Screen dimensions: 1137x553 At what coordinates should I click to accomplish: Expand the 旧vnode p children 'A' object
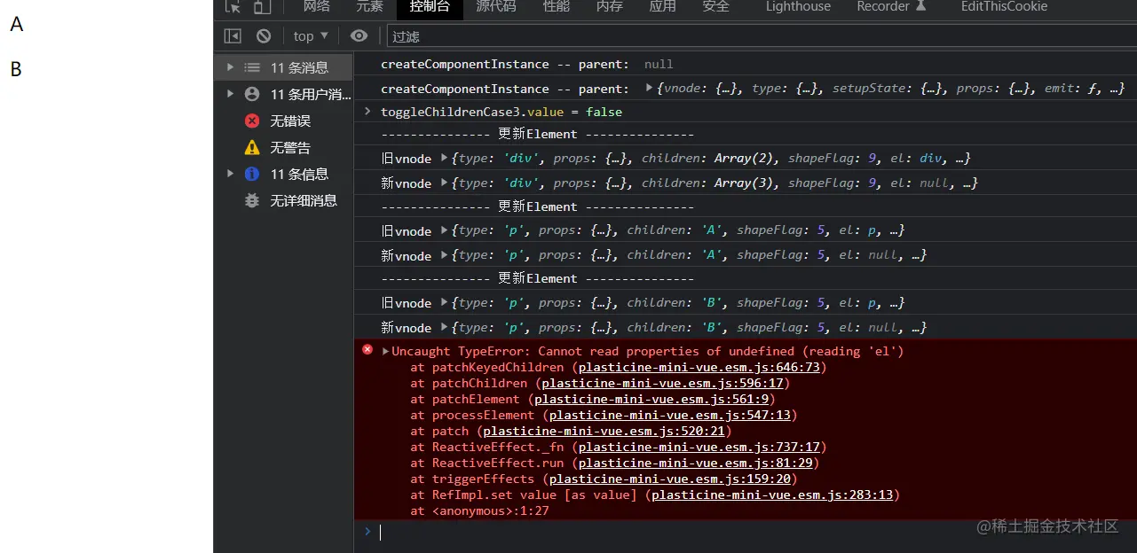pos(444,230)
